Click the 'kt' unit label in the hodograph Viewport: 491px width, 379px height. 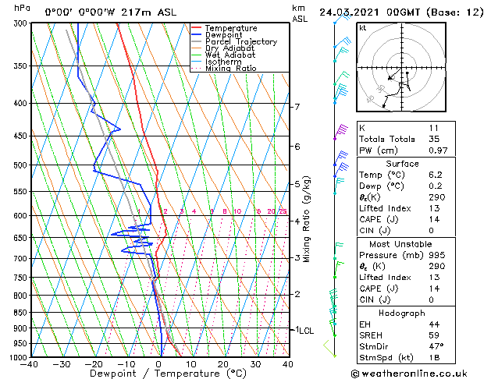363,28
